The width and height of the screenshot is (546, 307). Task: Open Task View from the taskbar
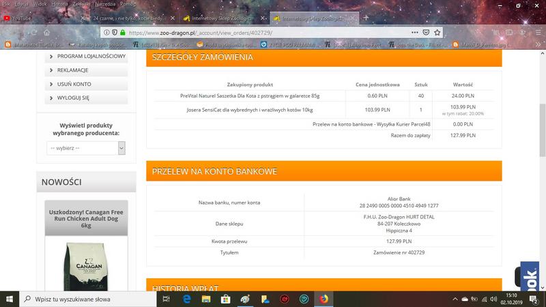(x=166, y=299)
